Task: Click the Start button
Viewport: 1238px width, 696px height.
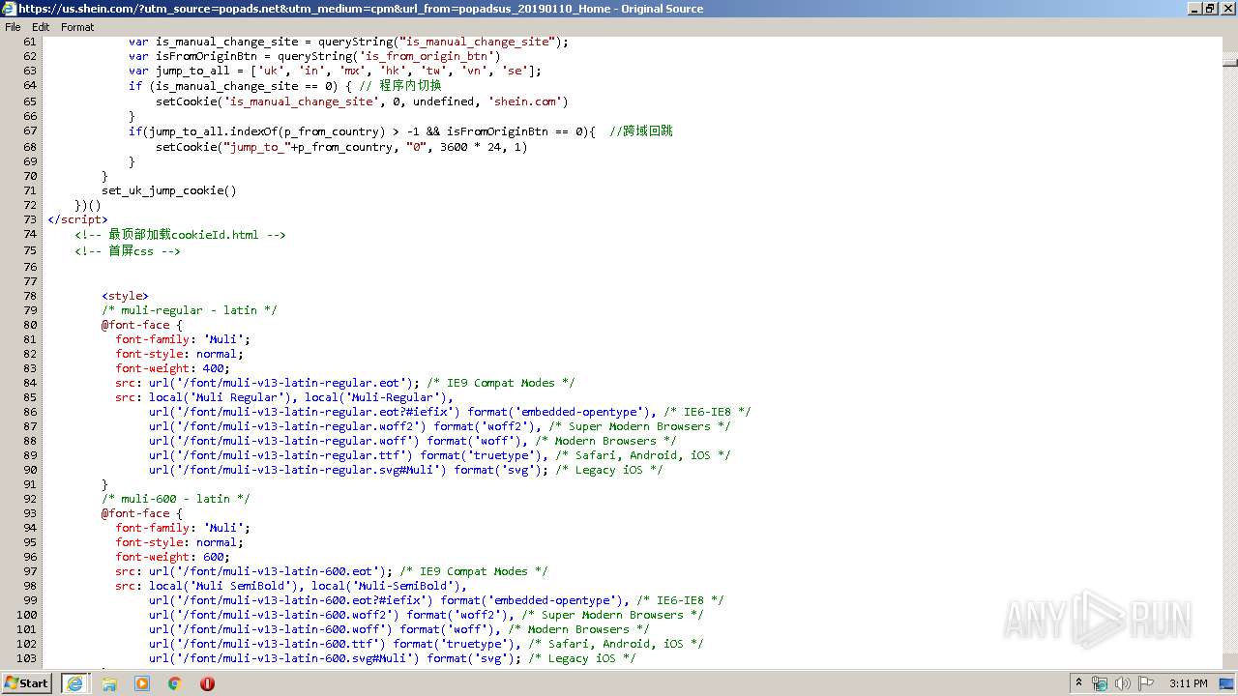Action: [x=26, y=683]
